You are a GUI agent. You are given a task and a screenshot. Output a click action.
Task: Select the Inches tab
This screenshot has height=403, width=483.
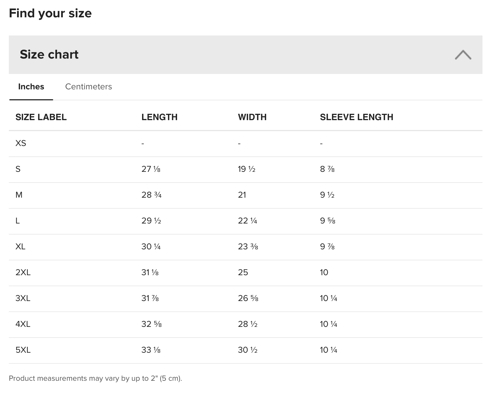pyautogui.click(x=31, y=87)
